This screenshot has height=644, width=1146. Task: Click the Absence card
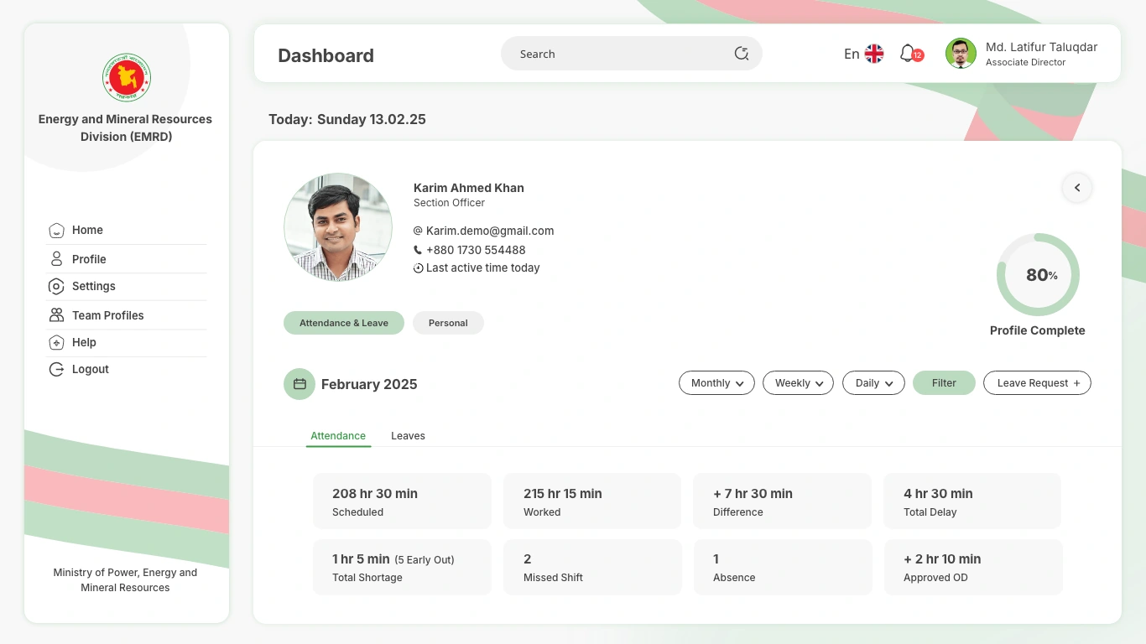pyautogui.click(x=782, y=568)
